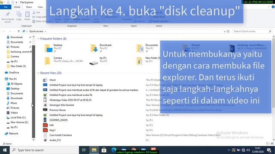Select the trek recent file
275x154 pixels.
tap(52, 125)
